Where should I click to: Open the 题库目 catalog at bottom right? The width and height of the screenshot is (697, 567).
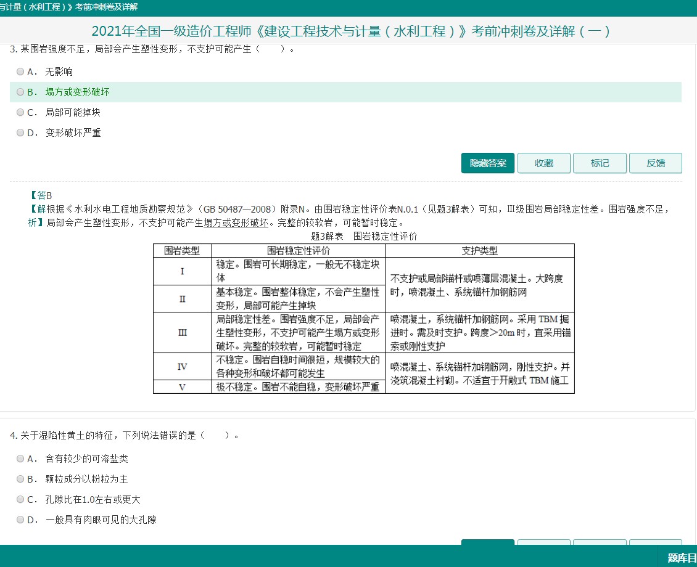(x=681, y=558)
